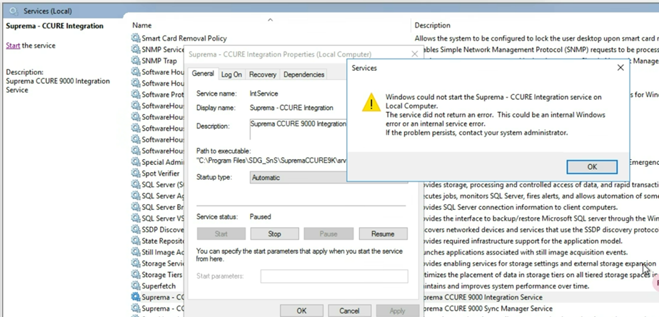This screenshot has width=659, height=317.
Task: Click the greyed Pause button
Action: [x=328, y=233]
